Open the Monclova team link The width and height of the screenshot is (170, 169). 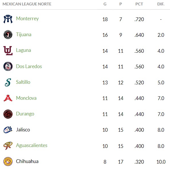[26, 98]
